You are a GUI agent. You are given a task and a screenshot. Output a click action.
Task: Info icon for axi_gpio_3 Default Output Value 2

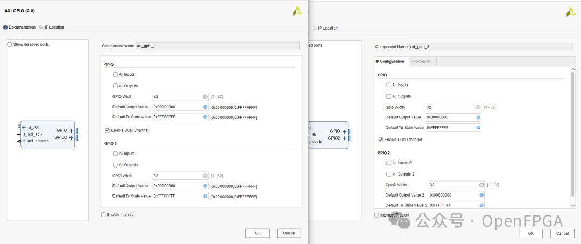tap(481, 195)
